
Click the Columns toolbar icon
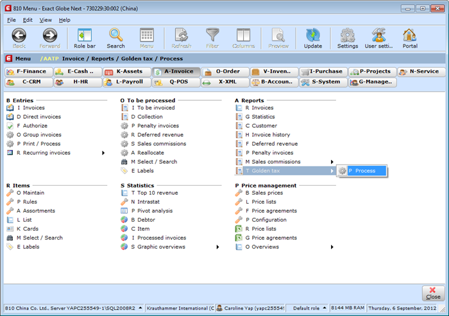tap(243, 35)
